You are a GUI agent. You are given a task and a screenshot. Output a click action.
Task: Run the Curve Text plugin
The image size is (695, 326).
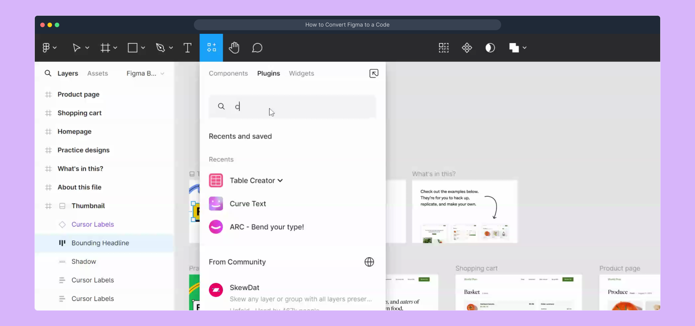[247, 204]
